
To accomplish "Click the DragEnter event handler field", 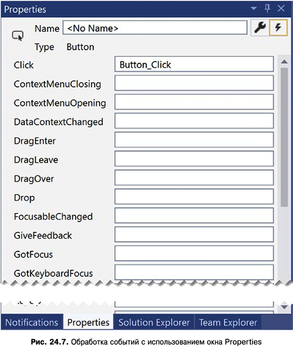I will pos(194,140).
